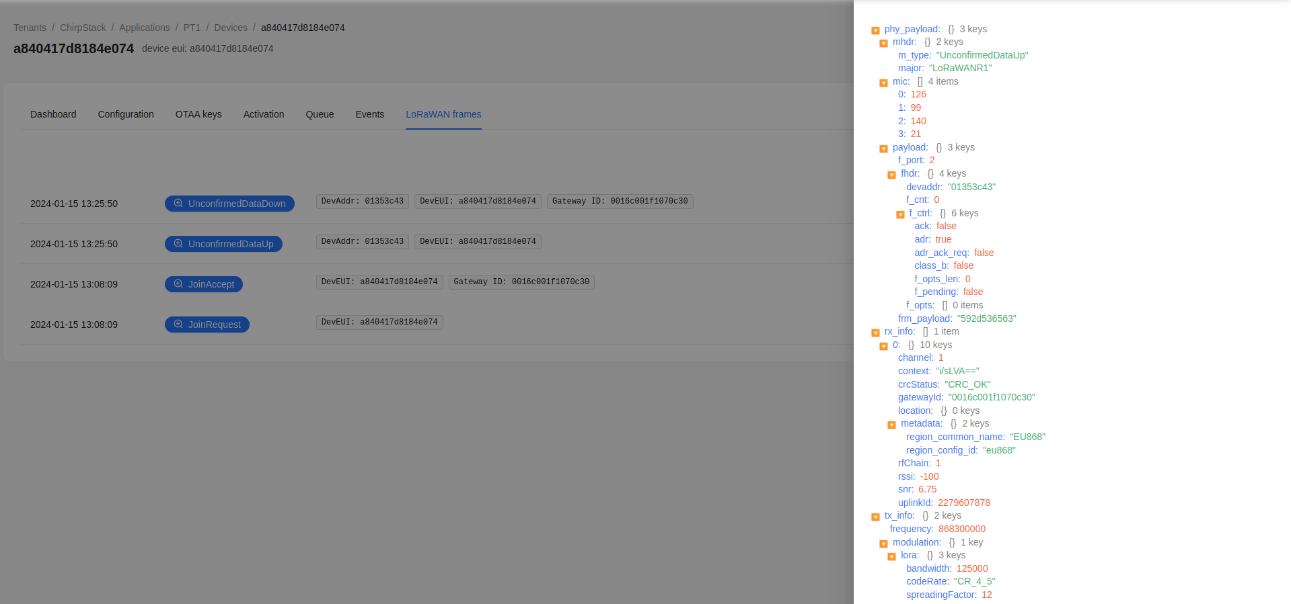
Task: Click magnifier icon on JoinRequest button
Action: tap(178, 324)
